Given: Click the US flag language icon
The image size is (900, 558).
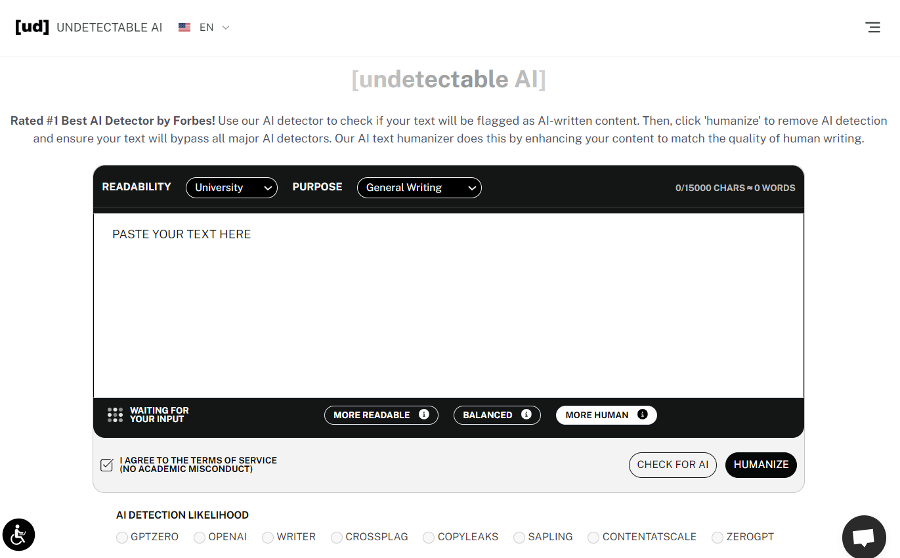Looking at the screenshot, I should pos(184,28).
